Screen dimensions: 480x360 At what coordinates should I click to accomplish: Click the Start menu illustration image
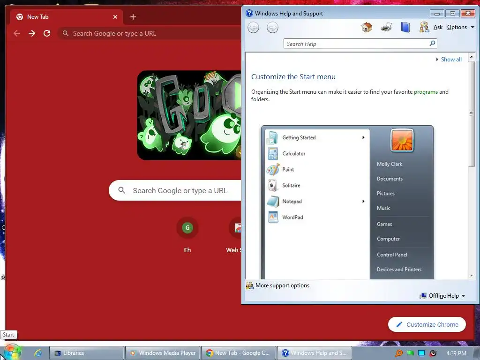(347, 202)
